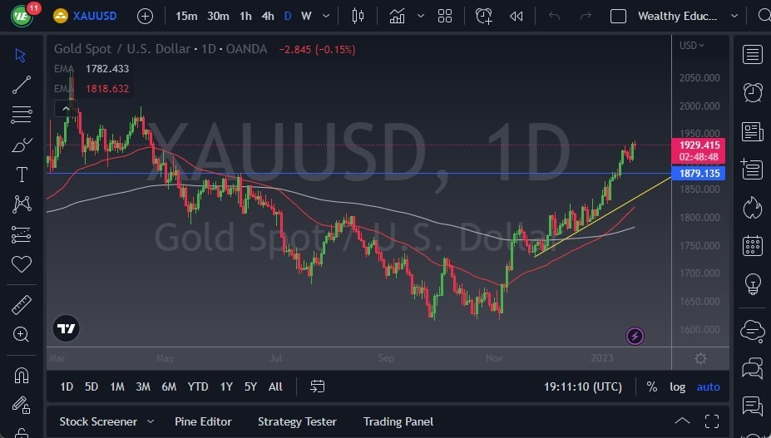
Task: Start bar replay mode
Action: pyautogui.click(x=516, y=17)
